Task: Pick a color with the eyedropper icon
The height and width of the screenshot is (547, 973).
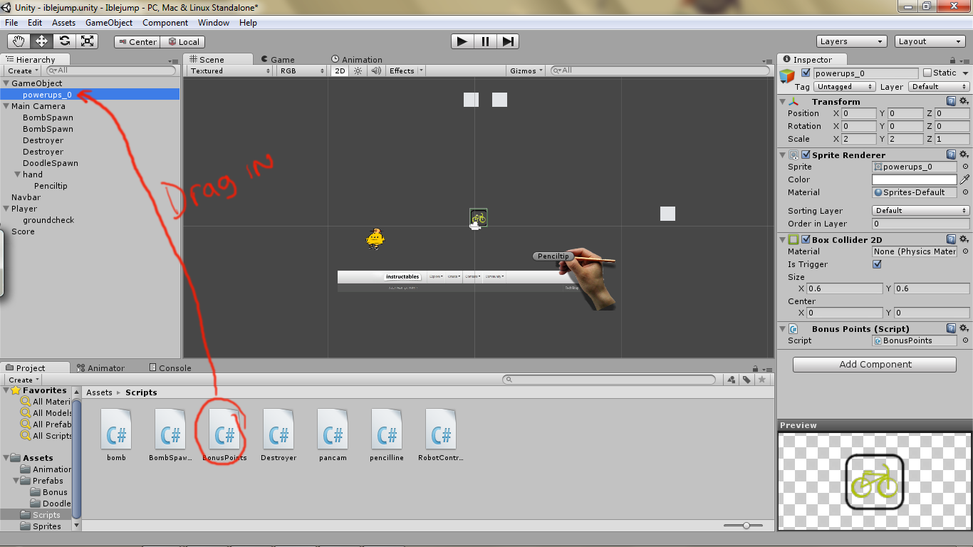Action: point(965,179)
